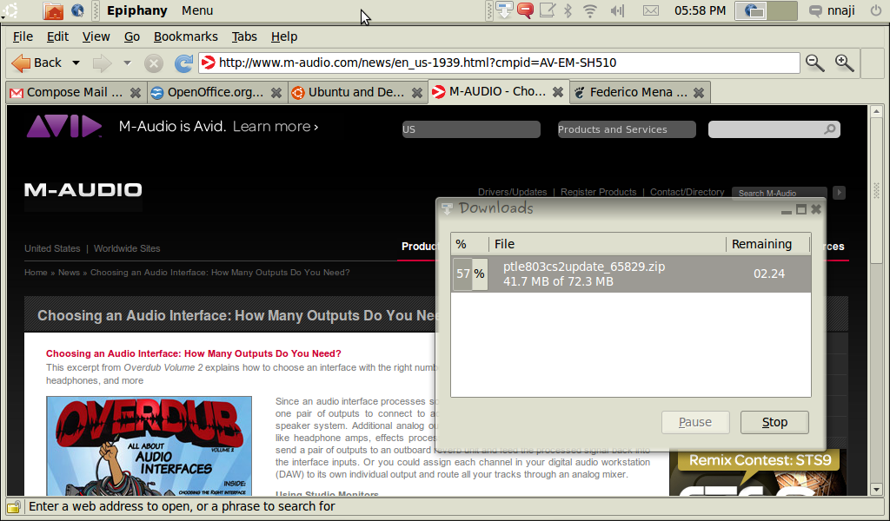The image size is (890, 521).
Task: Open the Worldwide Sites link
Action: tap(127, 248)
